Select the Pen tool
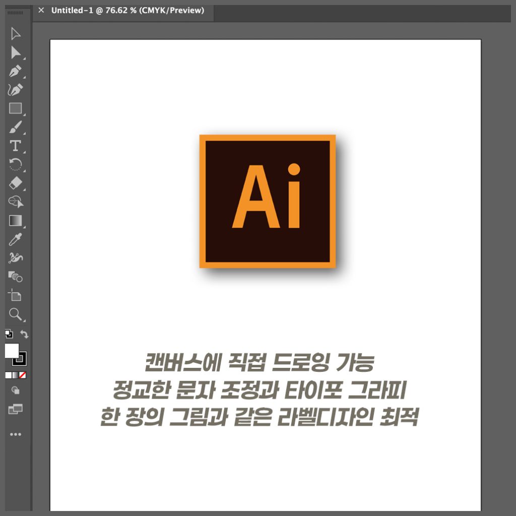Screen dimensions: 516x516 click(16, 71)
